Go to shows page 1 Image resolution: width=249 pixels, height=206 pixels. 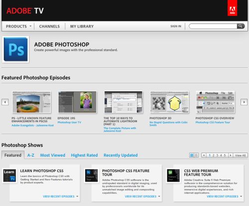210,155
